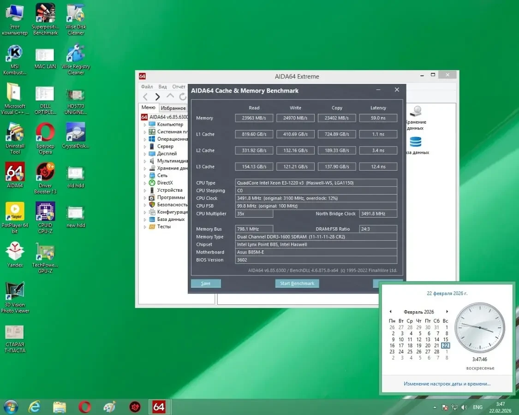Open the Windows Start button
This screenshot has width=519, height=415.
[10, 407]
